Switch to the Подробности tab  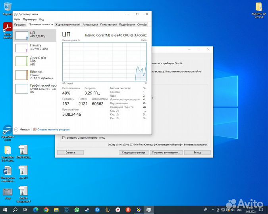pos(127,25)
